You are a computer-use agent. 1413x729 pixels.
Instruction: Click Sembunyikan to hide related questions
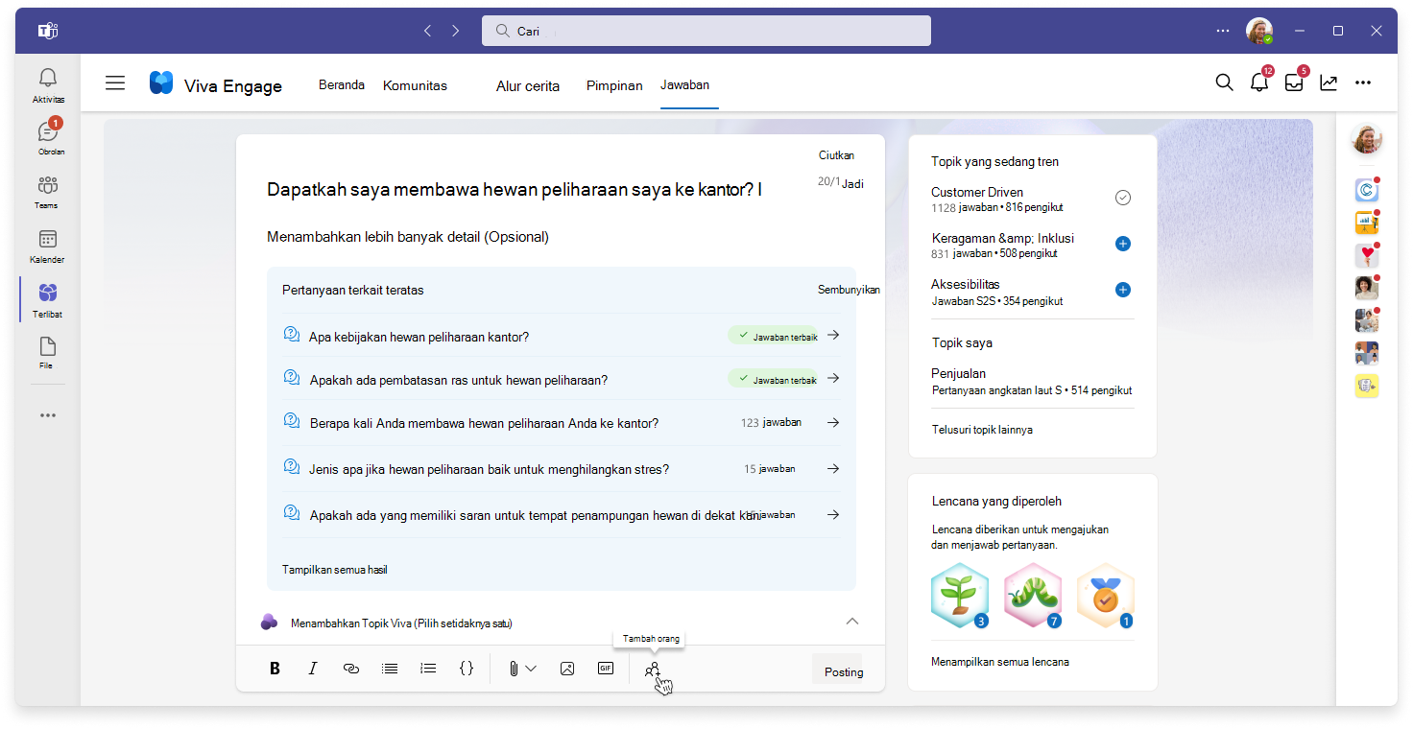pos(849,290)
